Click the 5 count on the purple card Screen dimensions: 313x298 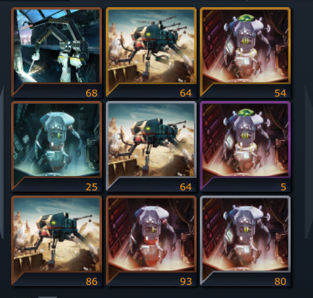click(x=283, y=187)
